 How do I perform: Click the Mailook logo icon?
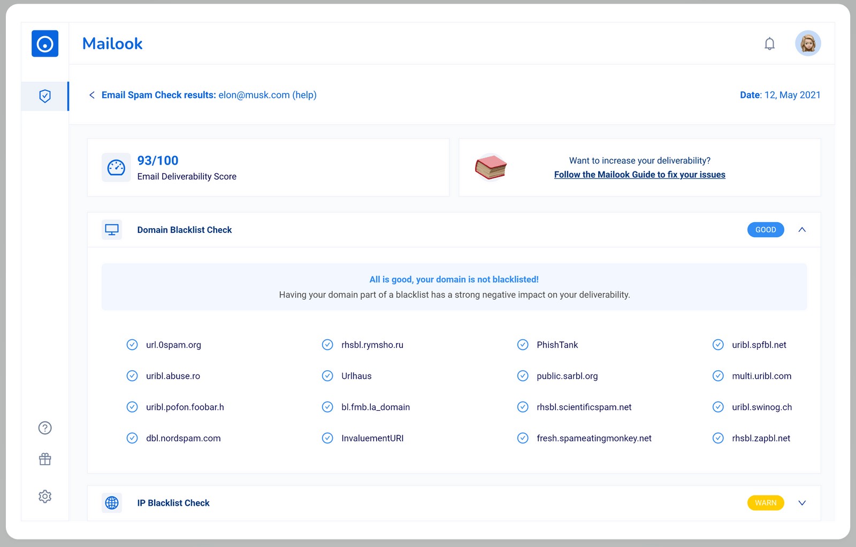click(x=45, y=43)
